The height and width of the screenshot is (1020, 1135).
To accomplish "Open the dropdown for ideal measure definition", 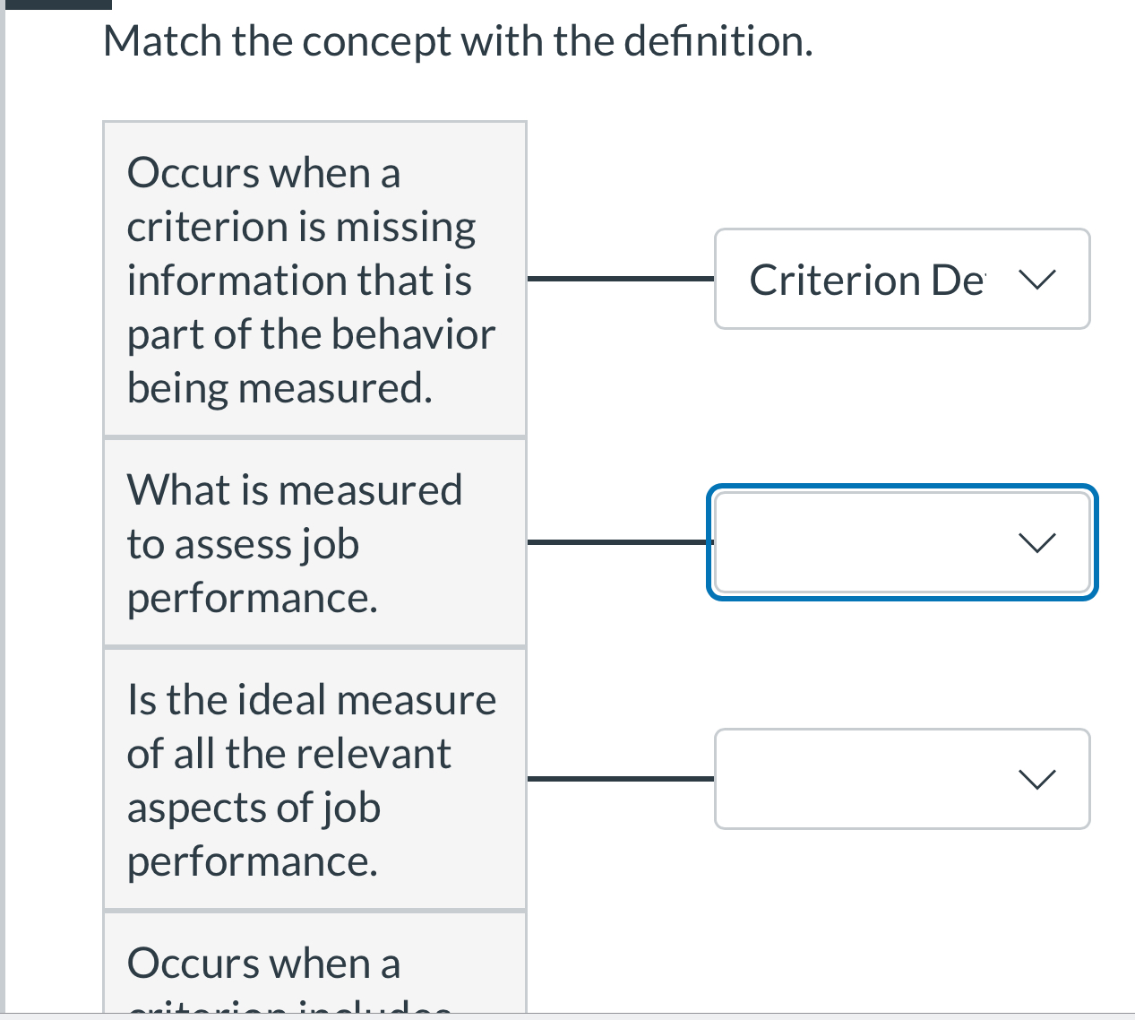I will 901,778.
